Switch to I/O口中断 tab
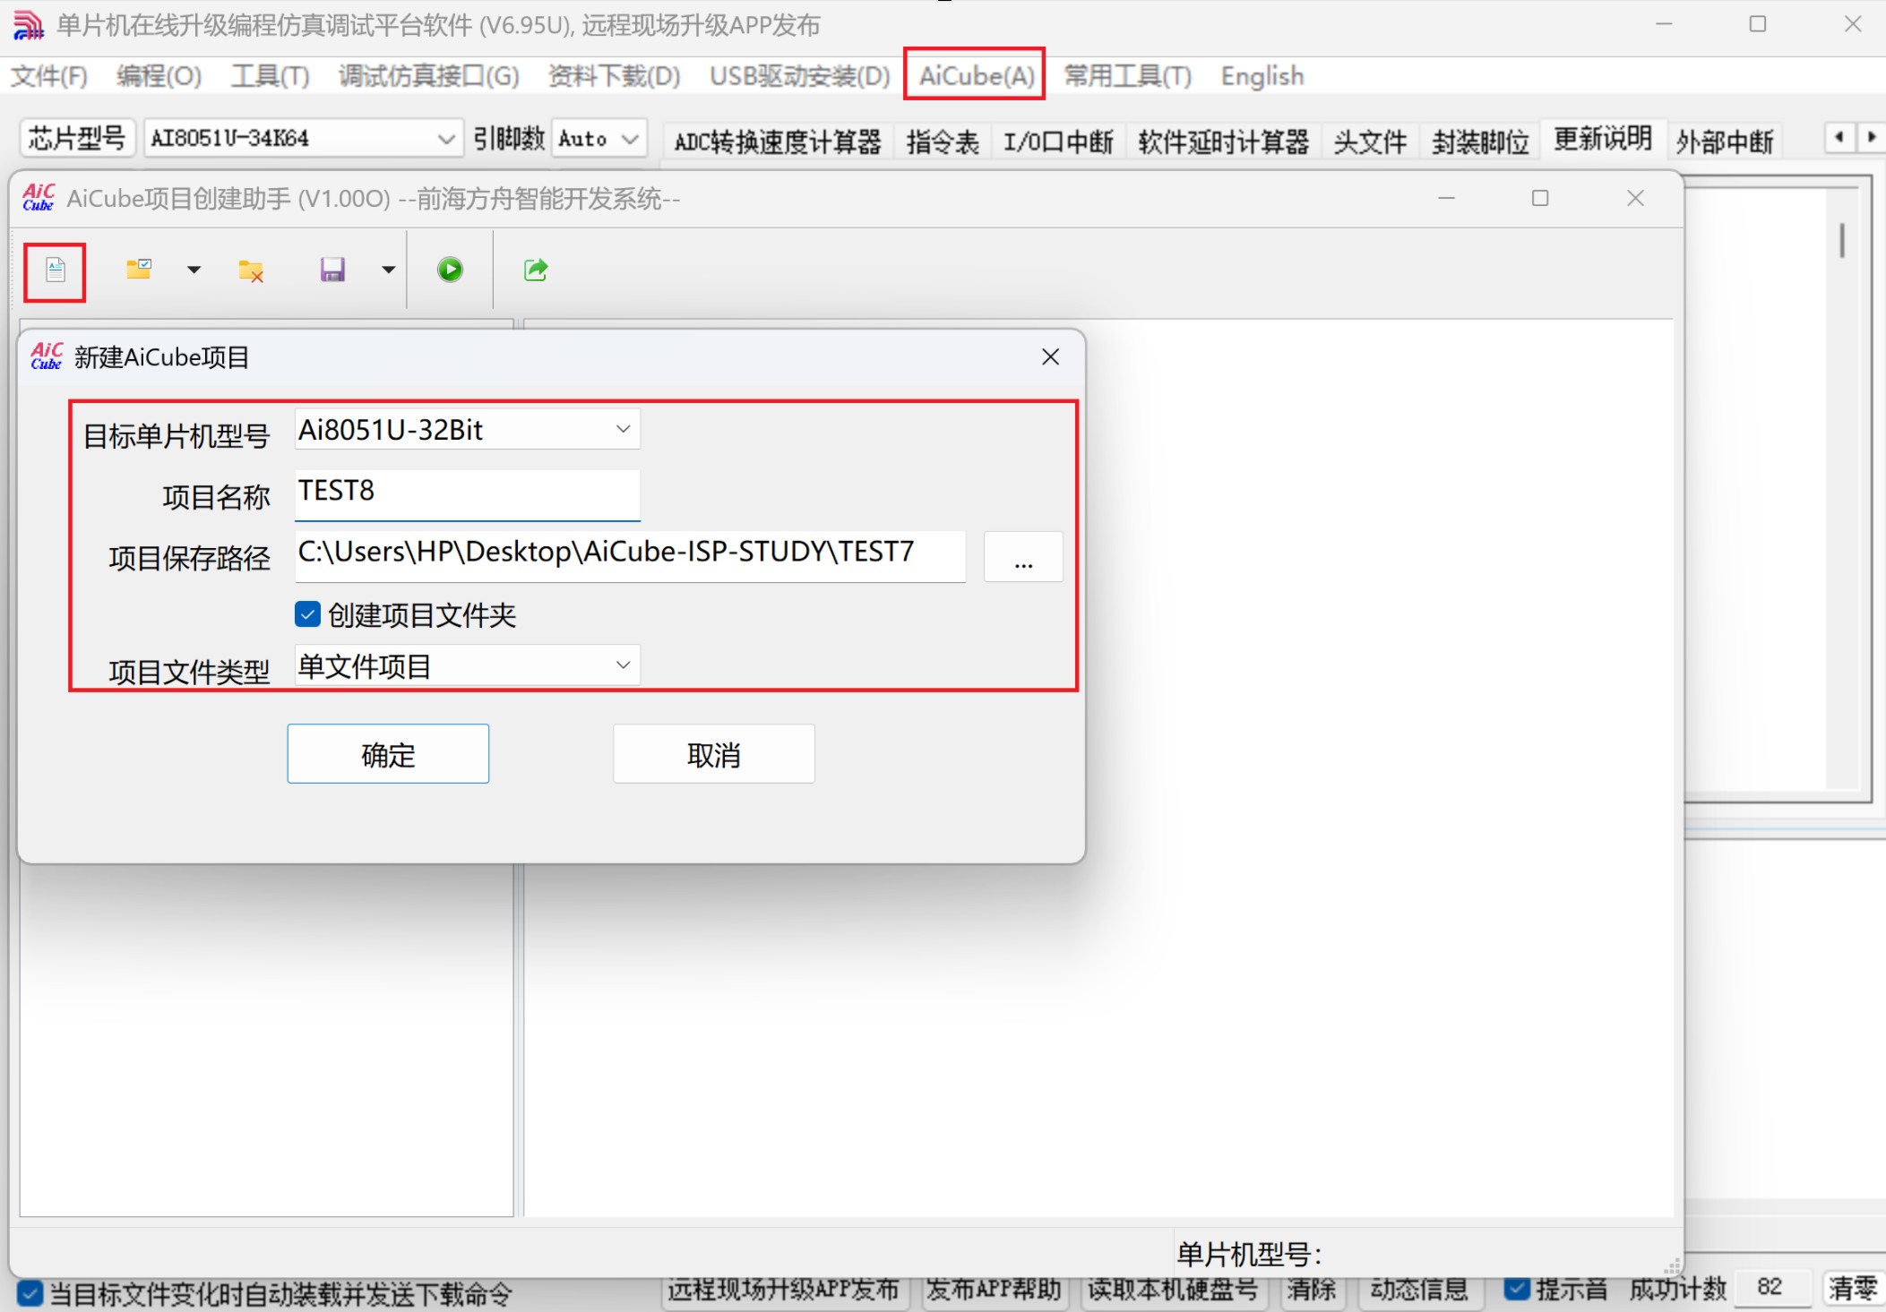 pos(1058,141)
